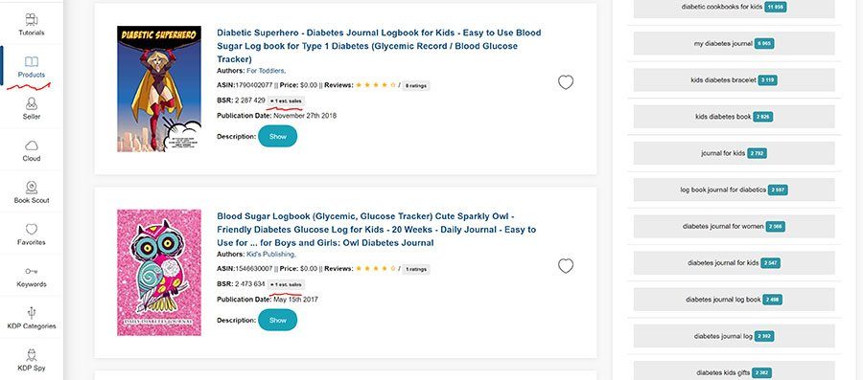
Task: Favorite the Sparkly Owl logbook heart
Action: tap(566, 266)
